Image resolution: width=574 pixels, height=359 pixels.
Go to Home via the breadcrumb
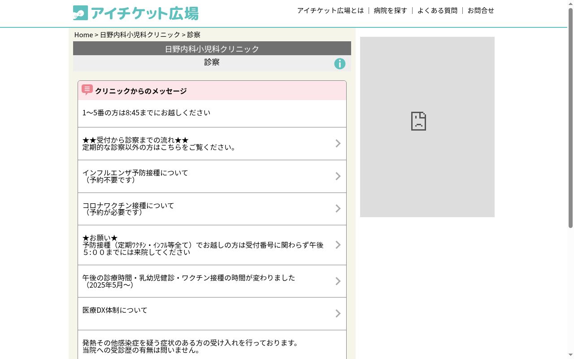coord(83,35)
